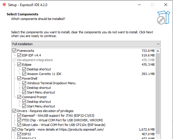
Task: Toggle Desktop shortcut under Command Prompt
Action: (x=24, y=102)
